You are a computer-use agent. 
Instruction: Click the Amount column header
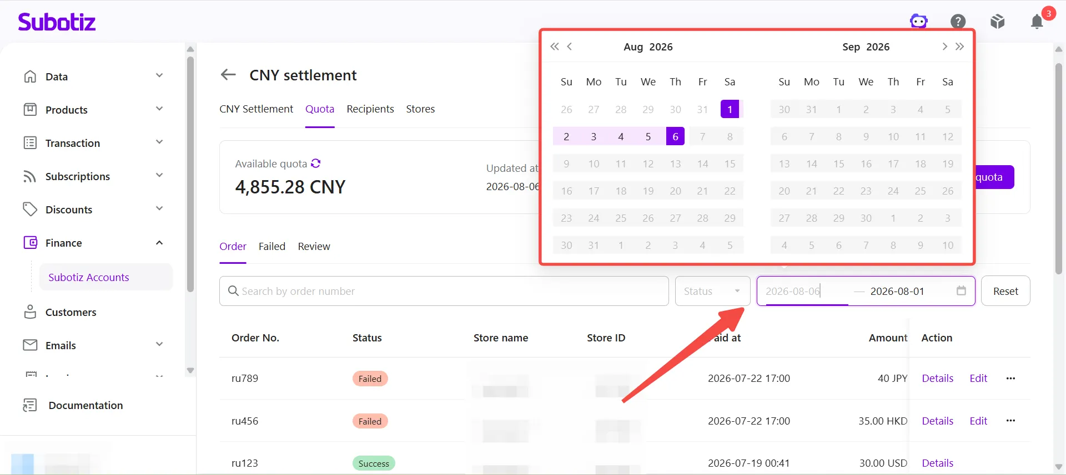[888, 338]
